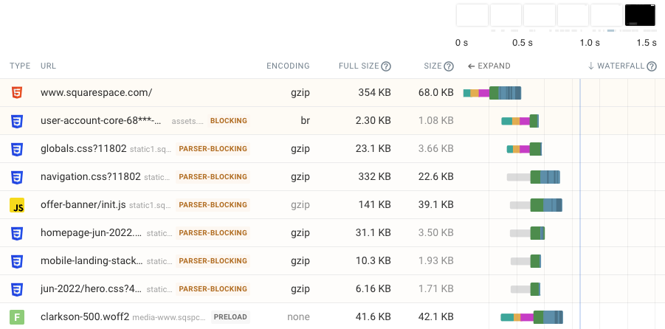Click the CSS icon beside user-account-core
This screenshot has width=665, height=329.
click(x=16, y=121)
